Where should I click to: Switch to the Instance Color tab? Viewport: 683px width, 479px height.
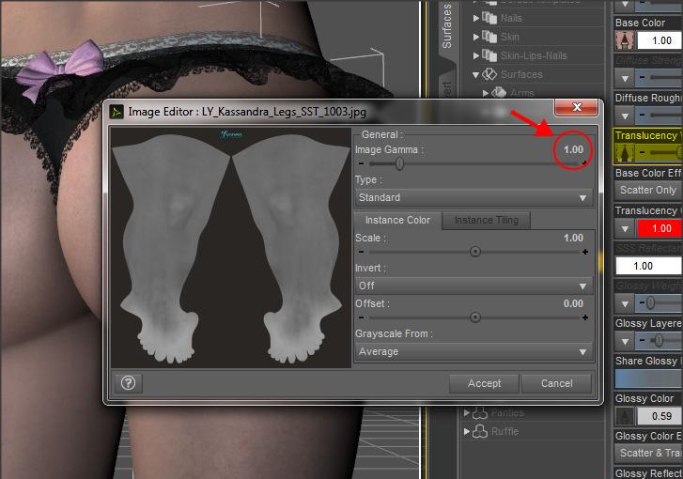pos(397,221)
